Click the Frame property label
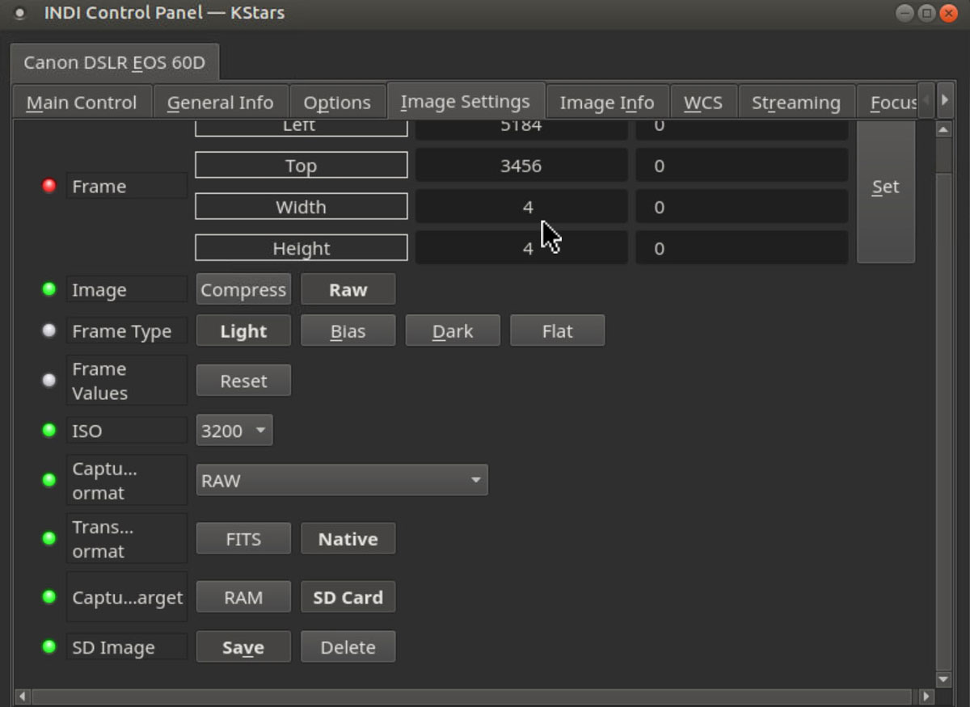 pos(127,186)
